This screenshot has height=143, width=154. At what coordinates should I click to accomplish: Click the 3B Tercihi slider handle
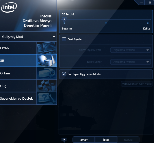tap(64, 20)
